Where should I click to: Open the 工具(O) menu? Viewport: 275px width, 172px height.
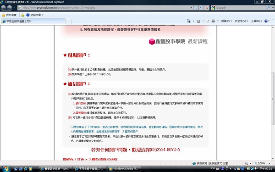[256, 21]
